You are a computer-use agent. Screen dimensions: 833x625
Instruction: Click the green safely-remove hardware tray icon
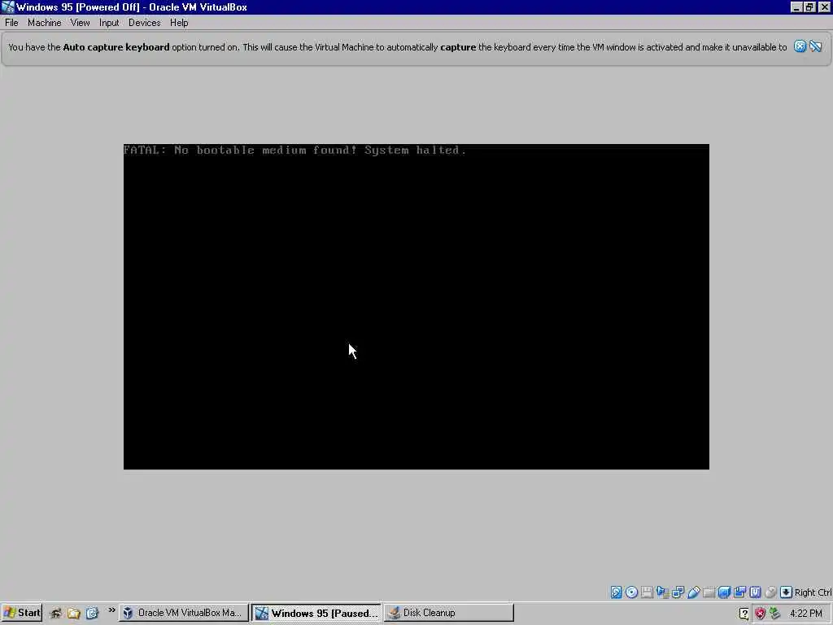coord(774,614)
